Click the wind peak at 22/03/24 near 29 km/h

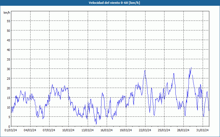(145, 70)
